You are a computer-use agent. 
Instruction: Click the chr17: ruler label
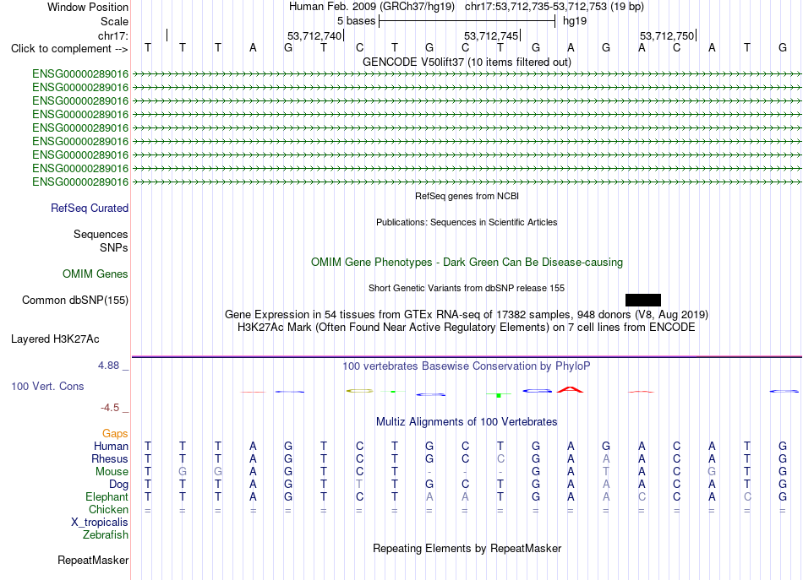coord(112,35)
